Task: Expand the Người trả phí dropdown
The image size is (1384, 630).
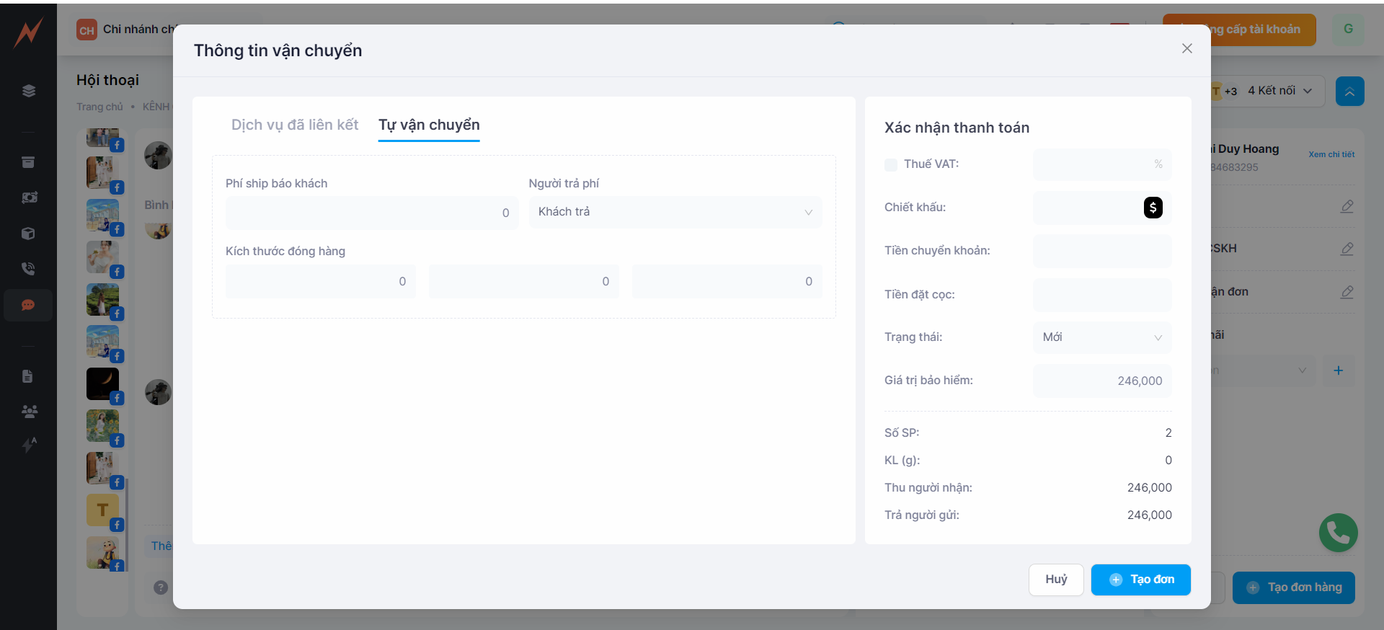Action: point(675,212)
